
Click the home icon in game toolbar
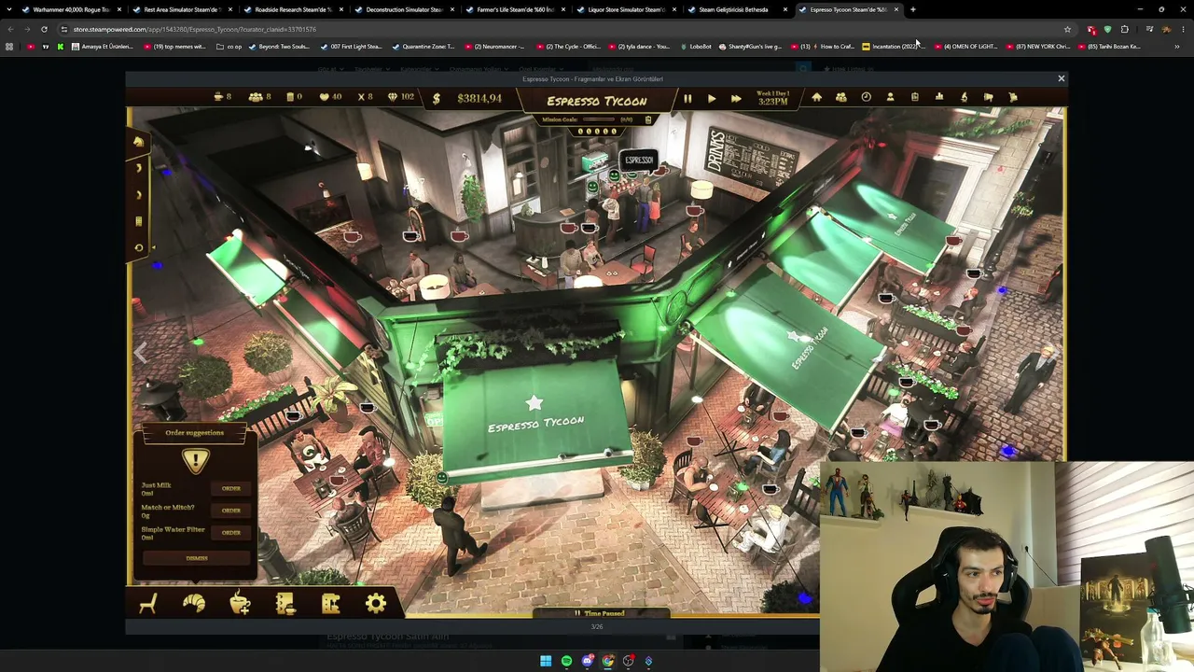point(816,97)
